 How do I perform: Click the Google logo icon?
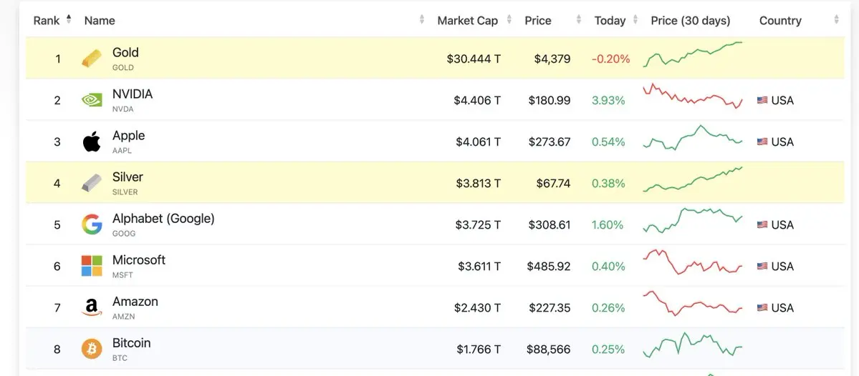click(x=92, y=224)
